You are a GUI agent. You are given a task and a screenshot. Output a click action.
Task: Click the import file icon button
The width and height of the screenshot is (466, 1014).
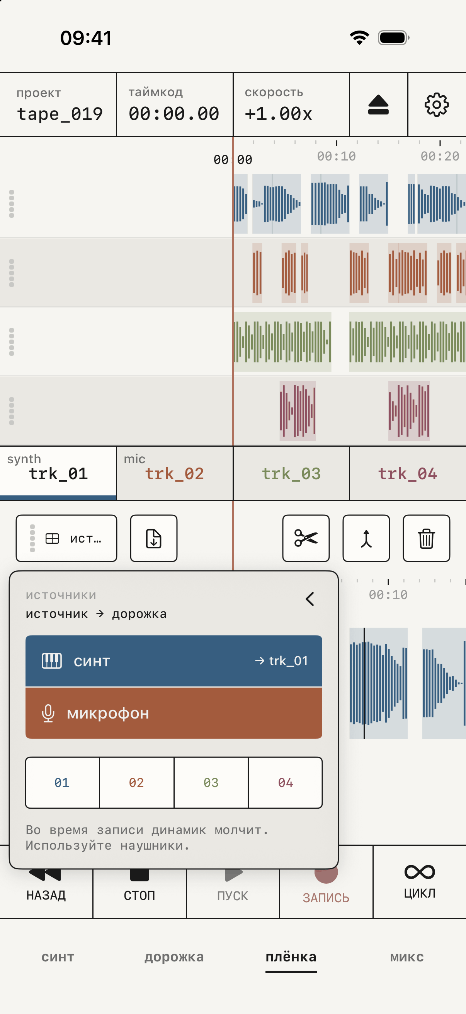(154, 538)
